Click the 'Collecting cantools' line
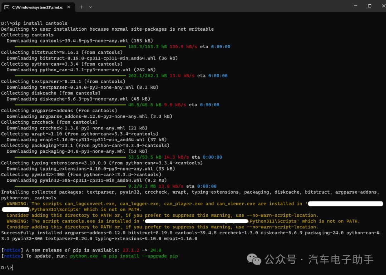Image resolution: width=386 pixels, height=275 pixels. tap(27, 35)
